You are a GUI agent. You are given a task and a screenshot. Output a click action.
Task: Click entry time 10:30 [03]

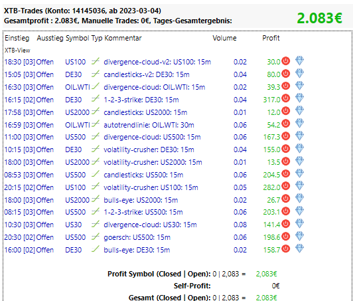20,225
